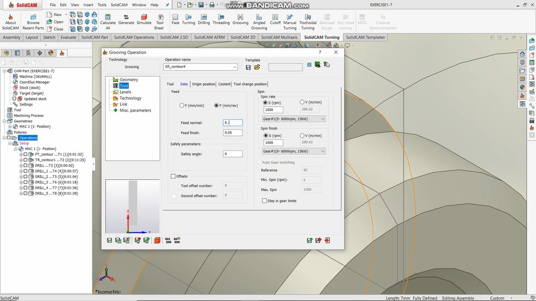Select F (mm/rev) feed radio button
The width and height of the screenshot is (536, 301).
click(216, 106)
